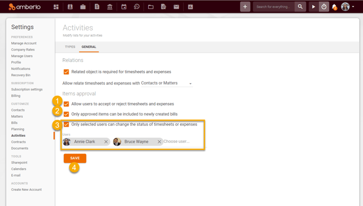Click the search magnifier icon
Image resolution: width=363 pixels, height=206 pixels.
click(300, 7)
